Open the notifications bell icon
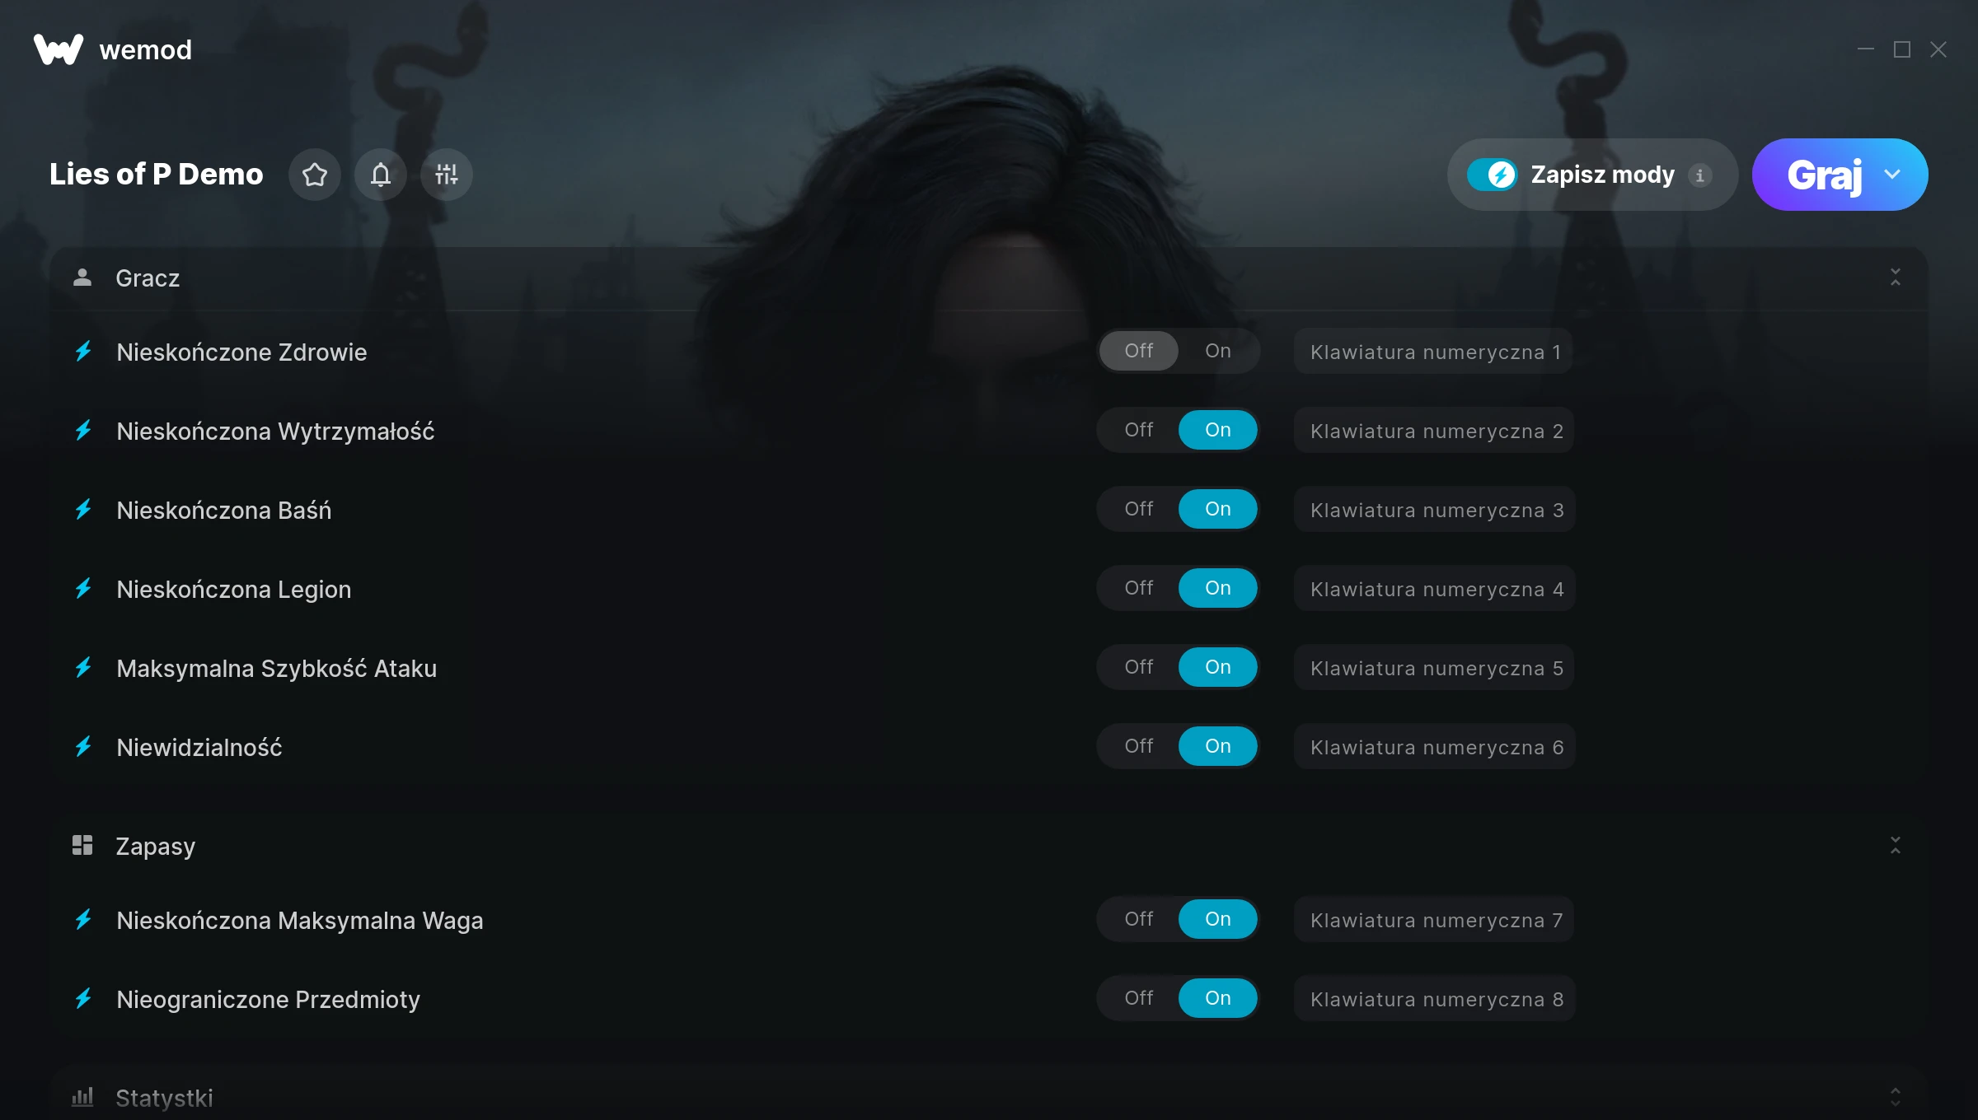 (x=381, y=175)
